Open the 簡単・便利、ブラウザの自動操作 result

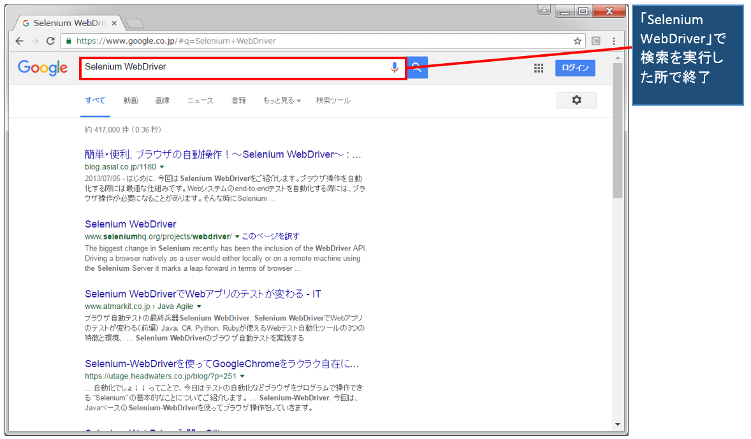coord(222,155)
